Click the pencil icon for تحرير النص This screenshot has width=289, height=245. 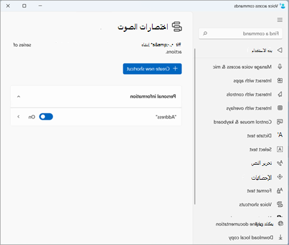[280, 163]
